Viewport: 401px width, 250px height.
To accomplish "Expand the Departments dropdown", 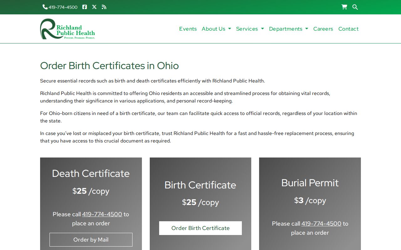I will [x=289, y=29].
